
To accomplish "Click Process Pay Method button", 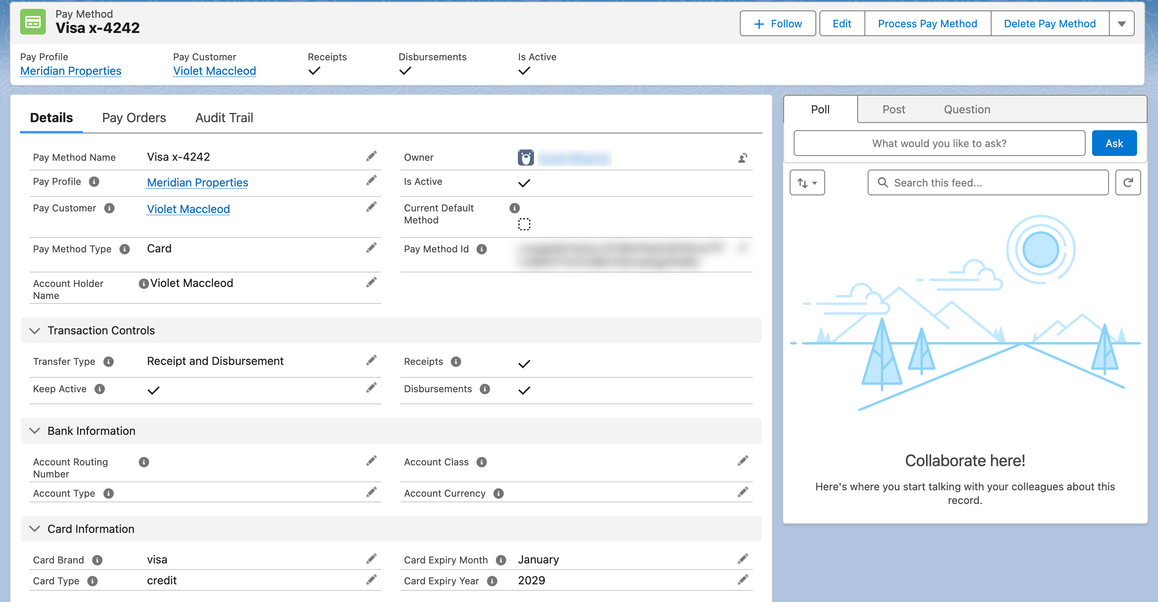I will pyautogui.click(x=927, y=24).
